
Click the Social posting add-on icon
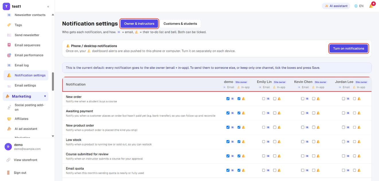point(9,107)
